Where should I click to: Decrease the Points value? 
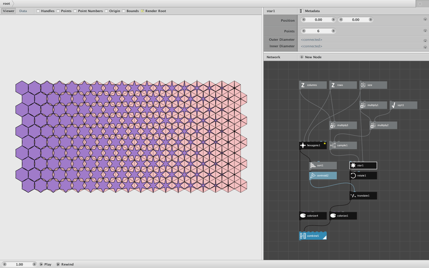point(303,31)
